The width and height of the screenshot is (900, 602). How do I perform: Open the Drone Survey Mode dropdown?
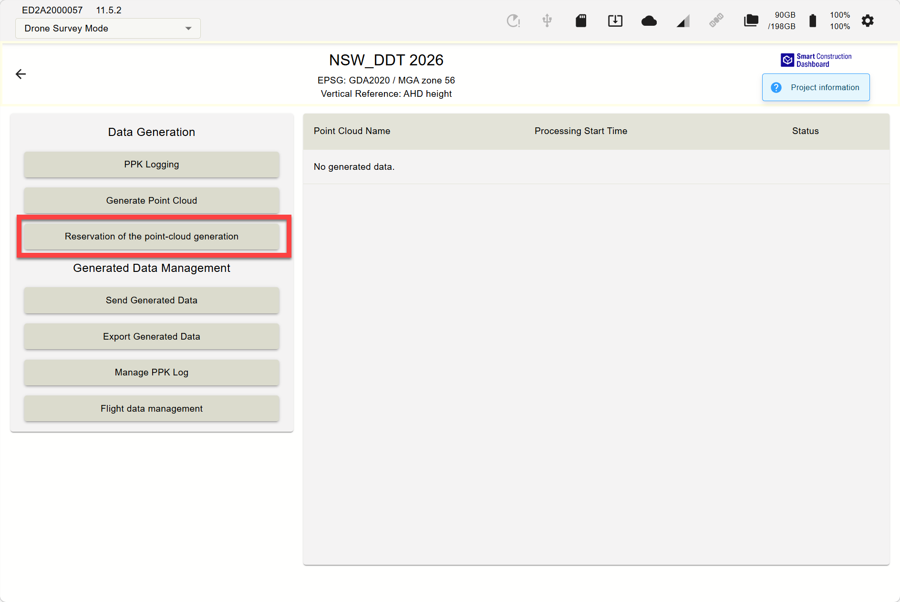pyautogui.click(x=108, y=28)
